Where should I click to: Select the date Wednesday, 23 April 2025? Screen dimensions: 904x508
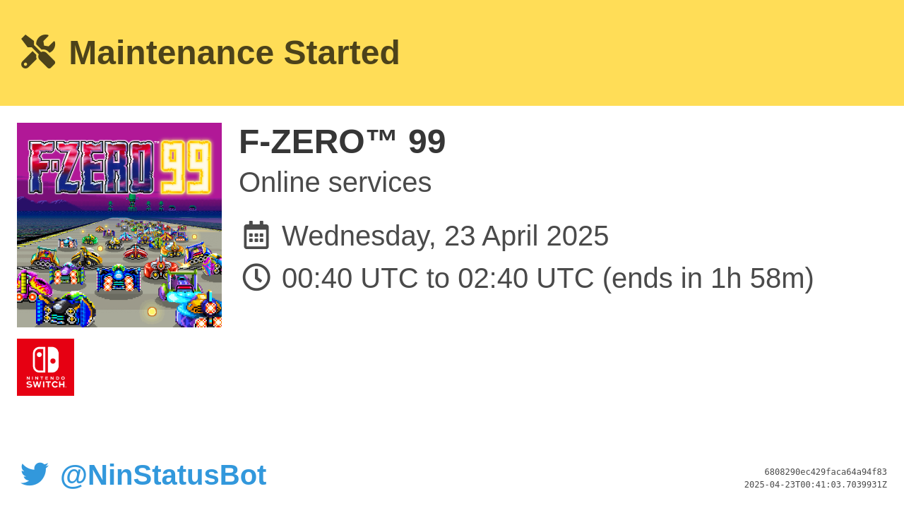coord(445,236)
